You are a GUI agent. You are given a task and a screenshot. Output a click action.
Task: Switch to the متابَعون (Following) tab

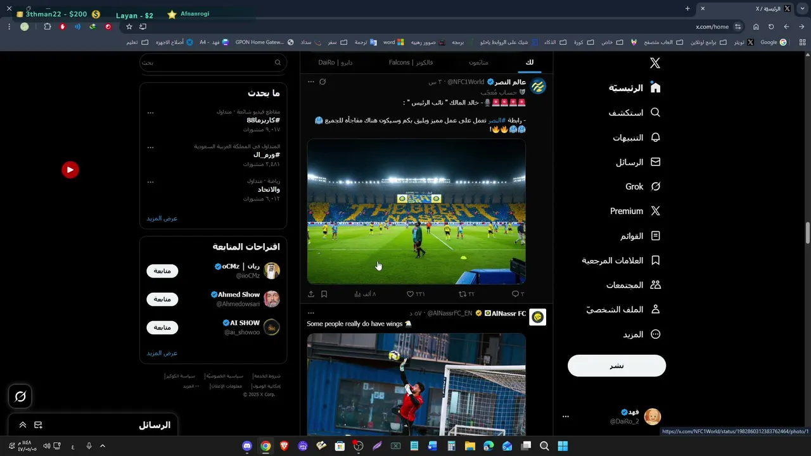tap(478, 62)
